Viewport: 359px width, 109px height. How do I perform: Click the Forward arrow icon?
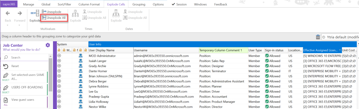(20, 13)
